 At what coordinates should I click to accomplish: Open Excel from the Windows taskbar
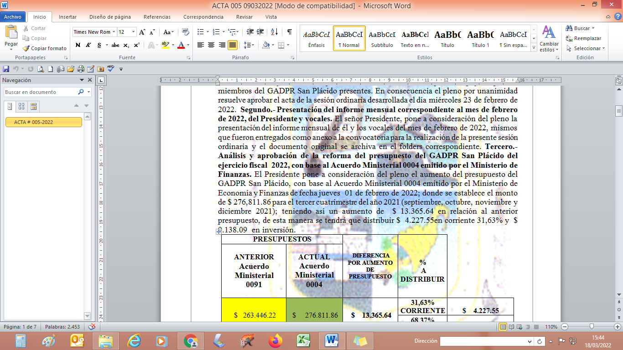click(303, 340)
